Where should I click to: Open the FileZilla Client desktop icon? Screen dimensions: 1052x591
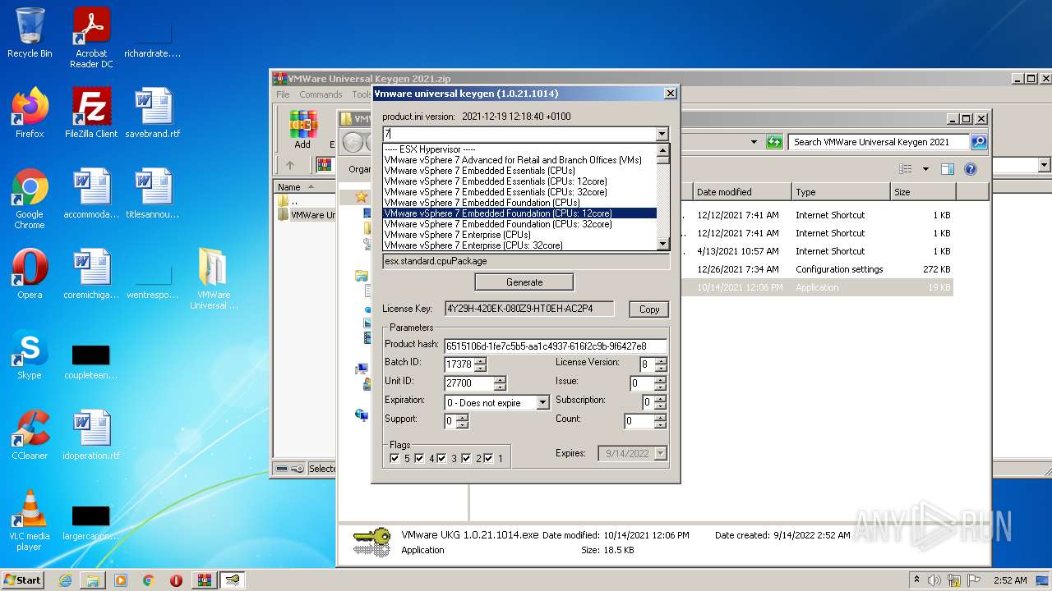click(x=91, y=113)
